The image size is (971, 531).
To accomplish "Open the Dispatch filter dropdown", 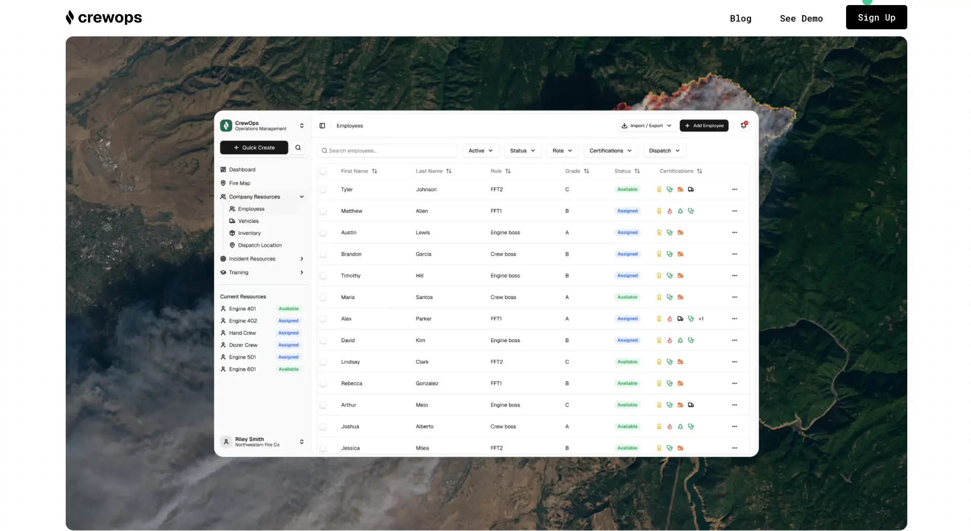I will click(665, 151).
